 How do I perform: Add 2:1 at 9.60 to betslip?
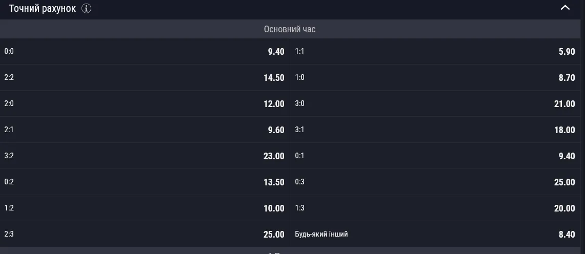(145, 130)
